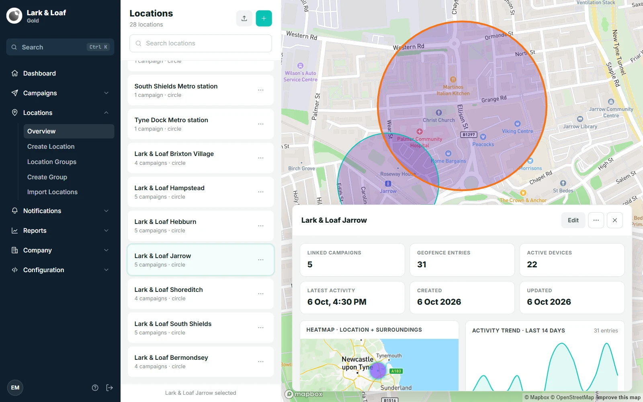Open more options for South Shields Metro station

pos(261,90)
